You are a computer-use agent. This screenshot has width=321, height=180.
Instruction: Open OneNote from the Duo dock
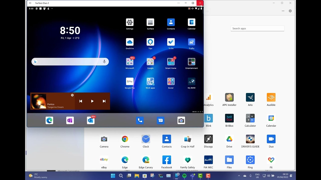click(70, 120)
